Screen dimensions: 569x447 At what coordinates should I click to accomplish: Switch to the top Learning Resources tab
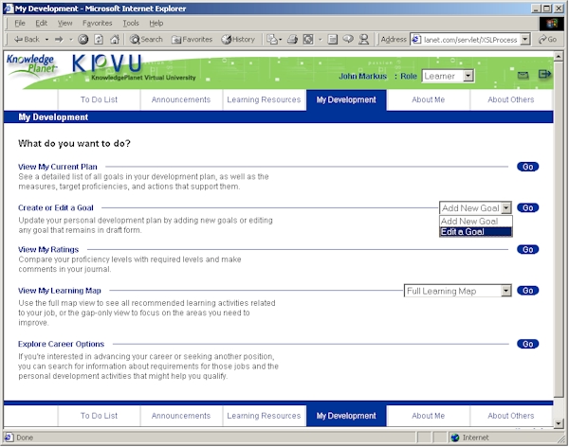pos(264,99)
